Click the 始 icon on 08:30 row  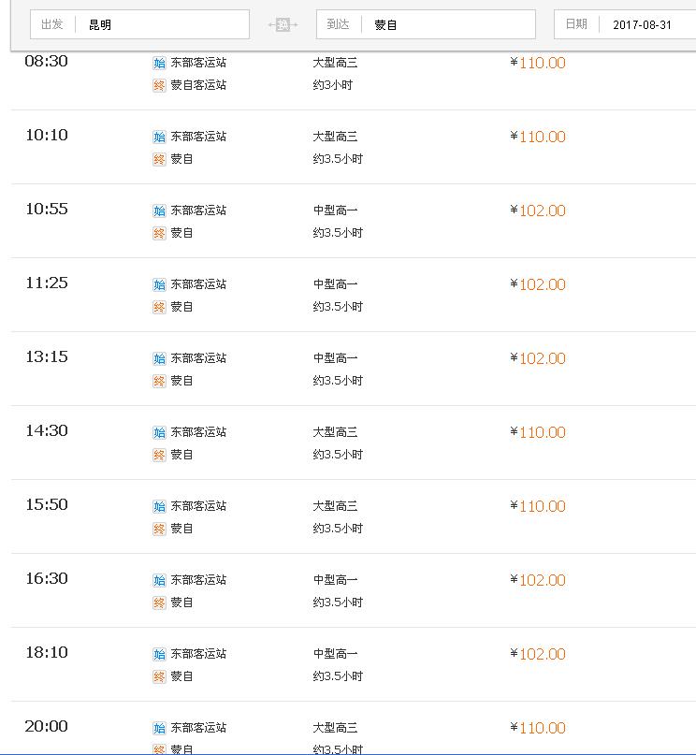point(159,63)
